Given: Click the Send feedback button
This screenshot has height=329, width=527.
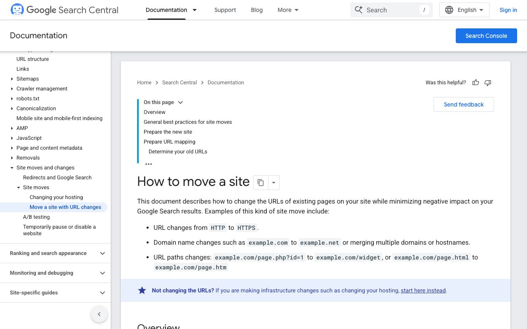Looking at the screenshot, I should [464, 104].
